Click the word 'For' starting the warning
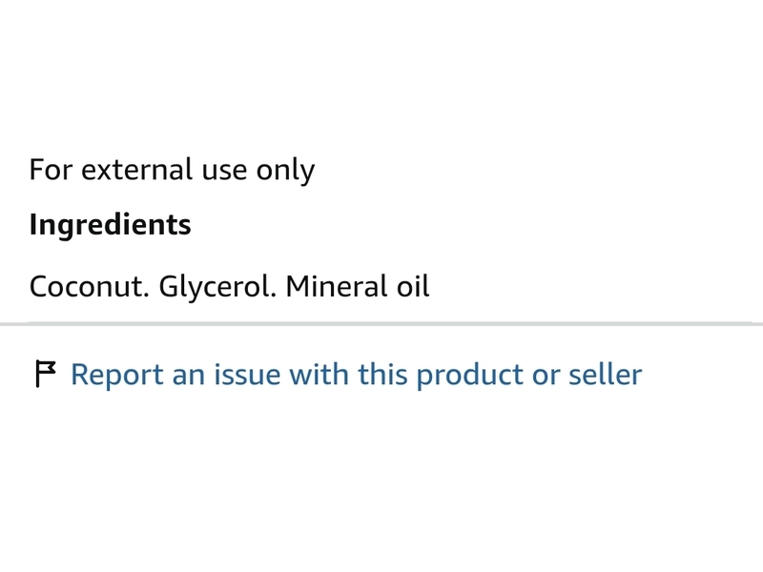Image resolution: width=763 pixels, height=572 pixels. point(51,171)
